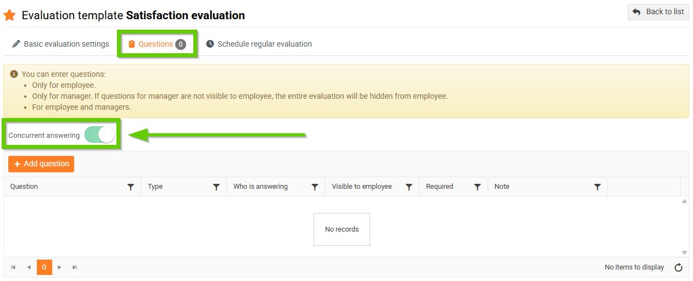Open the Note column filter
This screenshot has width=693, height=281.
pos(597,187)
